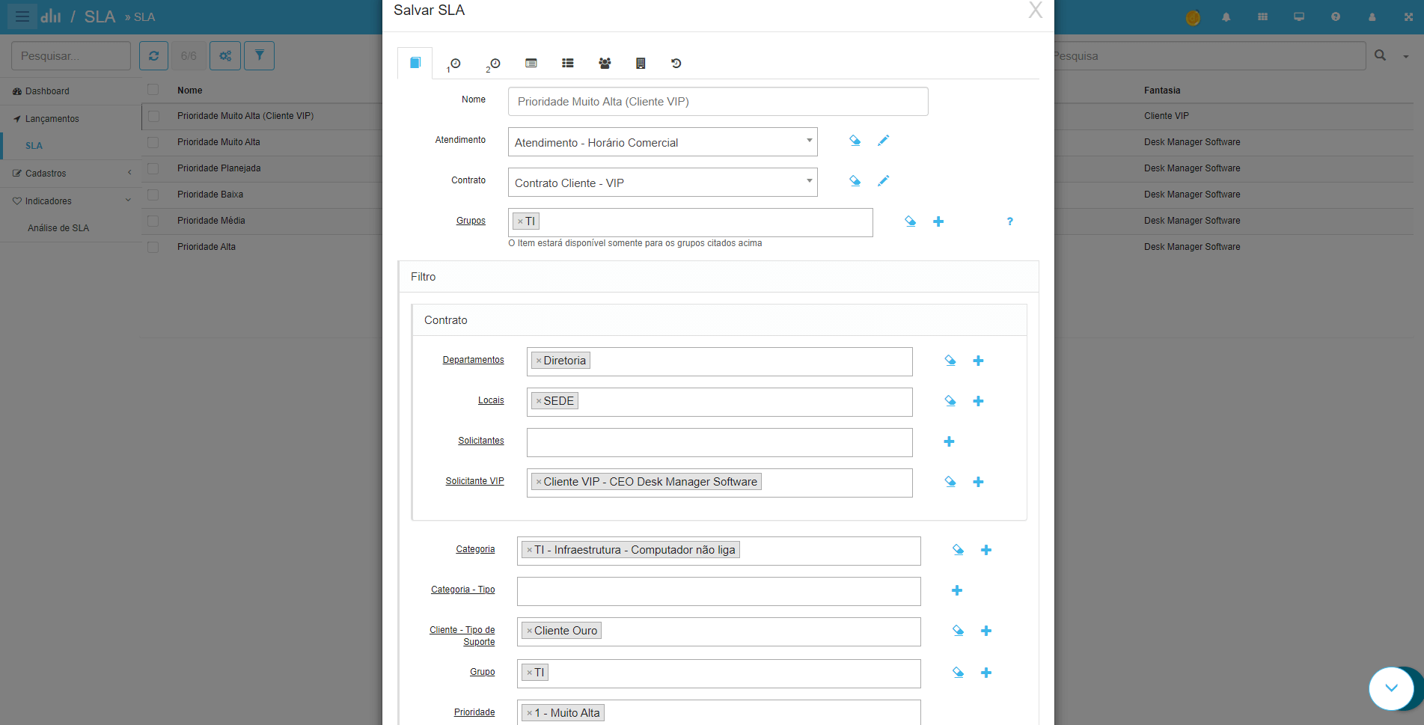The width and height of the screenshot is (1424, 725).
Task: Clear the Solicitante VIP field with eraser
Action: tap(950, 482)
